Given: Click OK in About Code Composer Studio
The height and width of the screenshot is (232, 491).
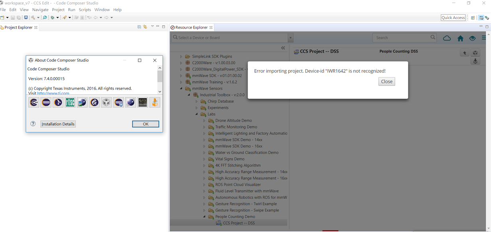Looking at the screenshot, I should point(146,124).
